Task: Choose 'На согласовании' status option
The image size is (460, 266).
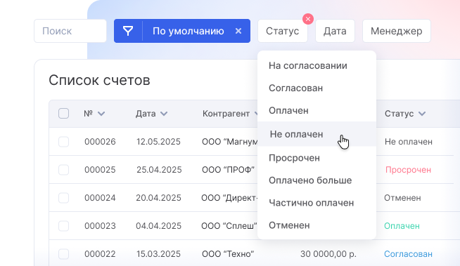Action: pos(317,65)
